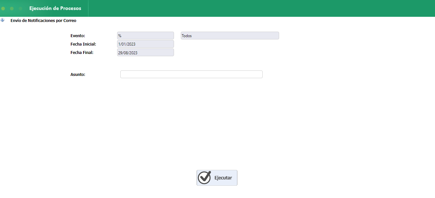
Task: Click the Fecha Inicial date field
Action: point(146,44)
